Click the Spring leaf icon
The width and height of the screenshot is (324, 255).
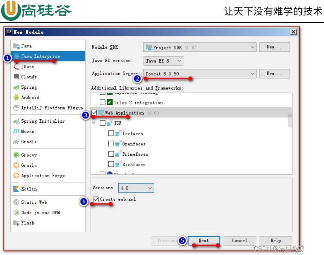tap(16, 87)
